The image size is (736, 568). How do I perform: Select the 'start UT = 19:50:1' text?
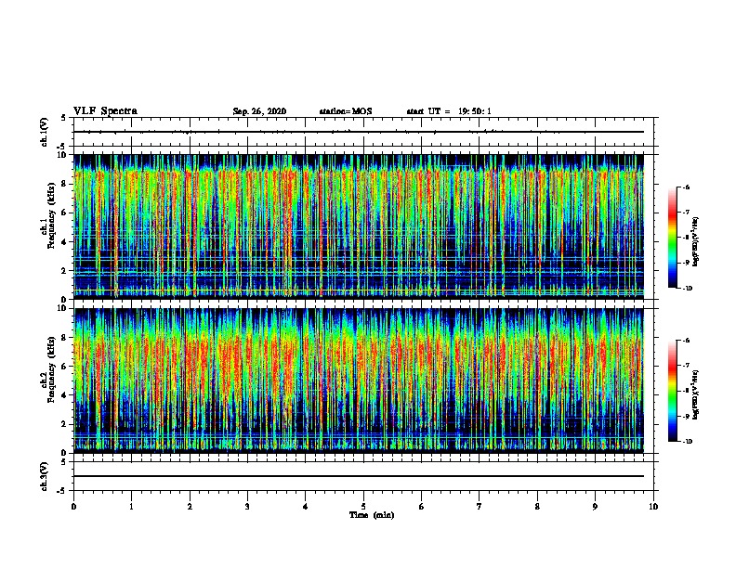click(449, 111)
